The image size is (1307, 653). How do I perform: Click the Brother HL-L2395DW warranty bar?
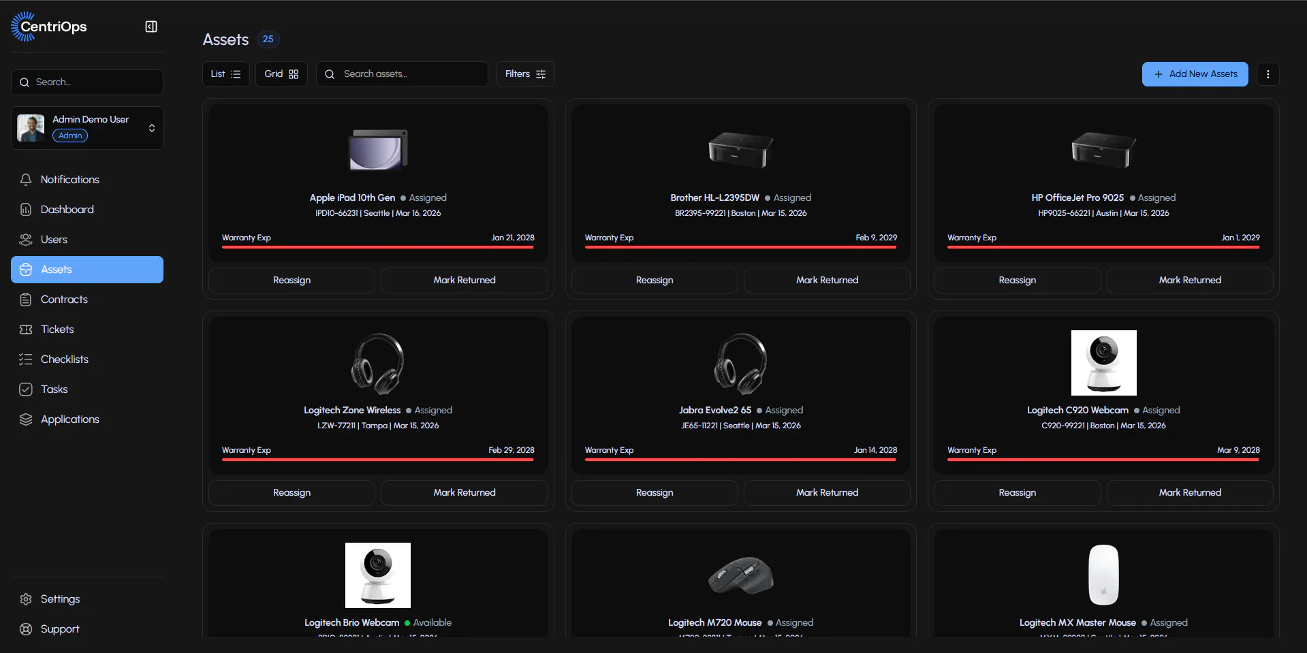pos(741,247)
